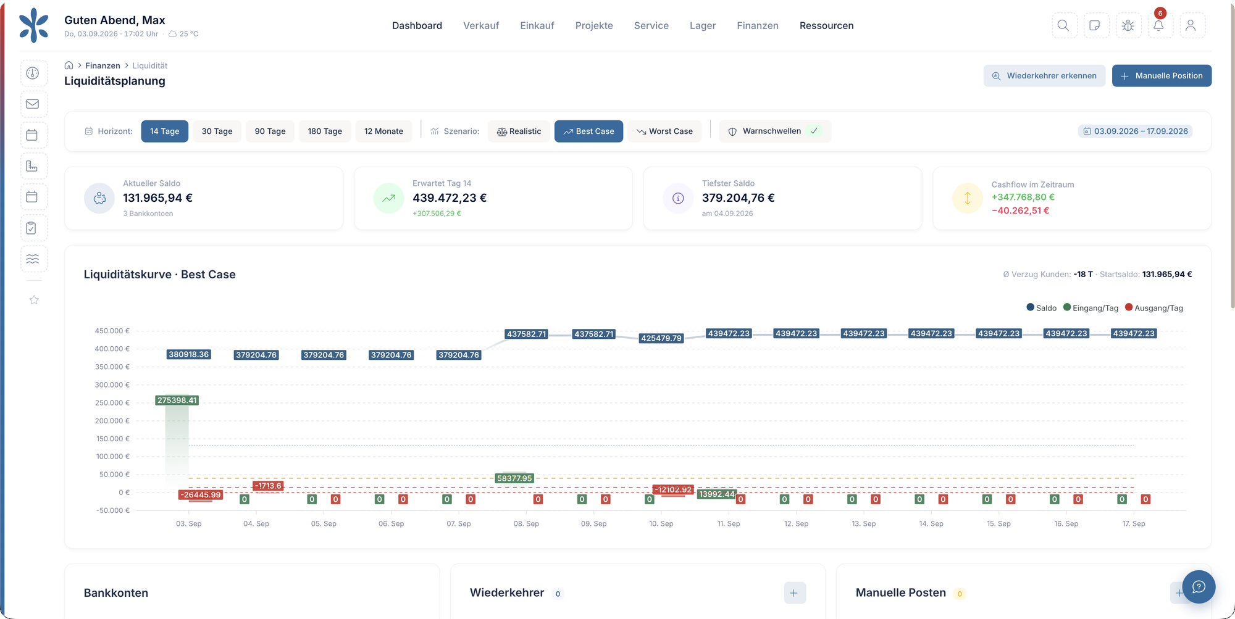Open the sticky note icon

point(1095,25)
